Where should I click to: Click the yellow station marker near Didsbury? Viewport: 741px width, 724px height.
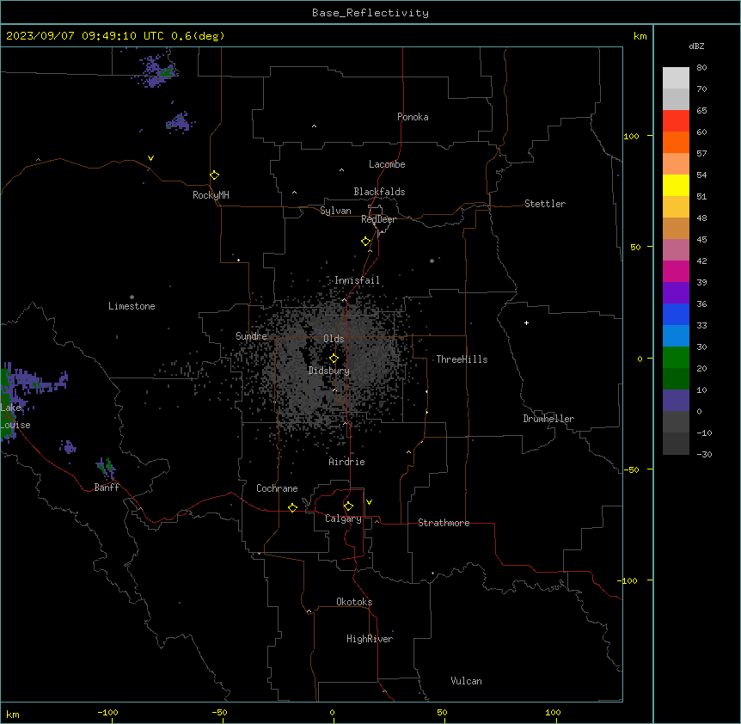pyautogui.click(x=334, y=359)
